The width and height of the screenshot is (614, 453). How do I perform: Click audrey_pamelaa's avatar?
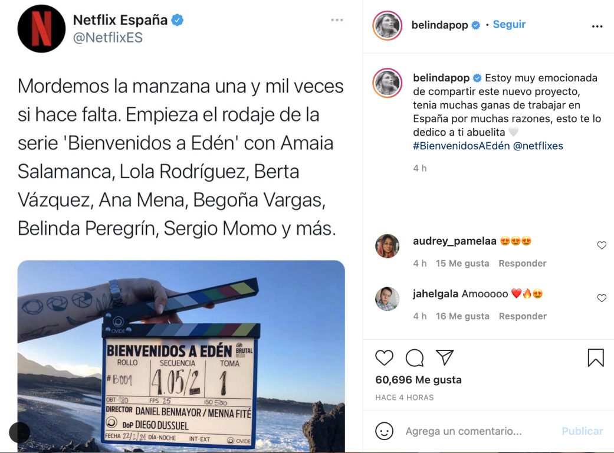388,247
